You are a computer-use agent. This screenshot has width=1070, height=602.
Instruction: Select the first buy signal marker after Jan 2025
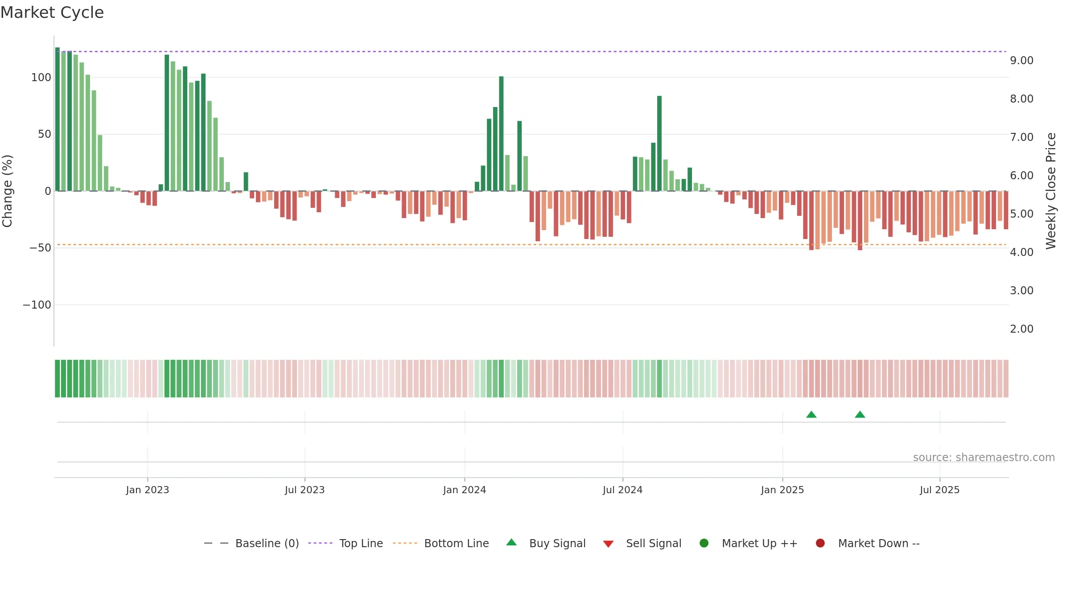(811, 415)
